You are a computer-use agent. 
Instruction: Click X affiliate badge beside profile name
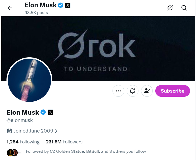(x=51, y=112)
